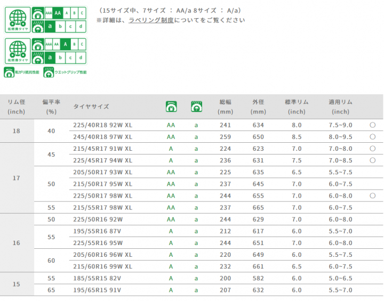Select the tire size 195/55R16 87V
Screen dimensions: 384x301
point(97,231)
